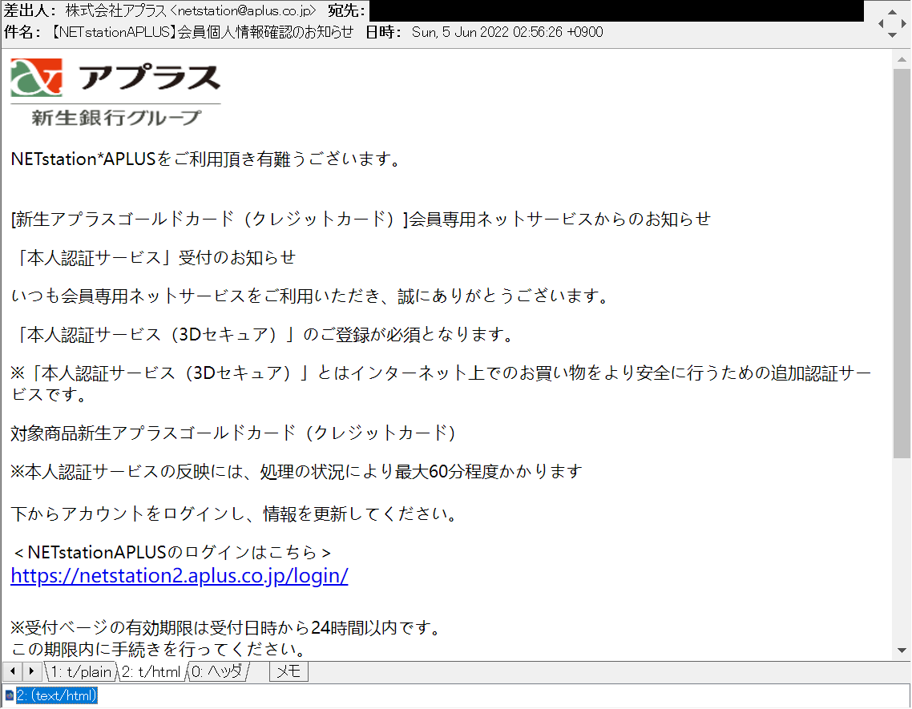Switch to the 1: t/plain tab
The height and width of the screenshot is (709, 912).
click(79, 671)
